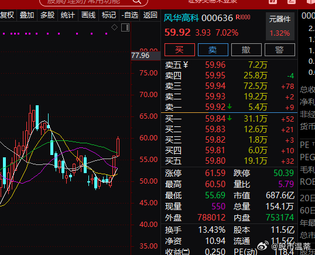Select 买四 price 59.81

215,150
